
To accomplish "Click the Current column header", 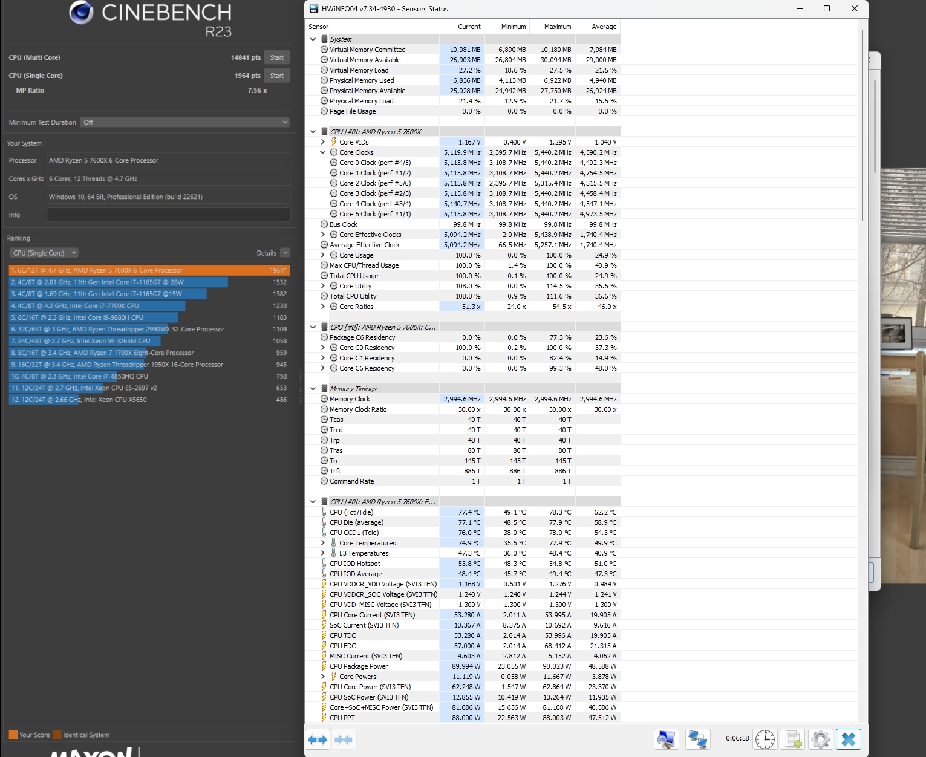I will click(x=462, y=27).
